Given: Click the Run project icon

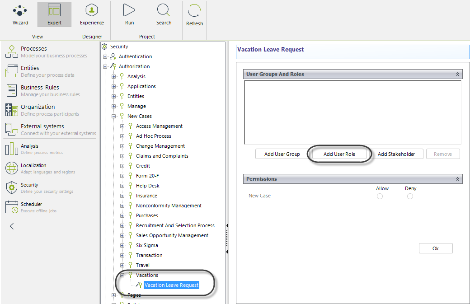Looking at the screenshot, I should click(129, 14).
